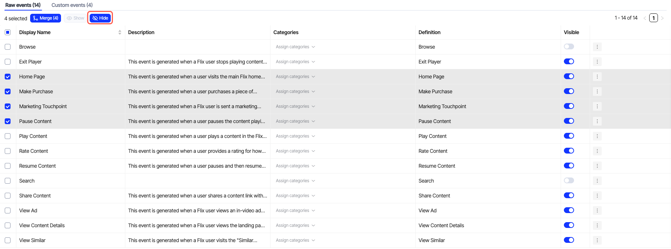
Task: Select the Raw events tab
Action: point(23,5)
